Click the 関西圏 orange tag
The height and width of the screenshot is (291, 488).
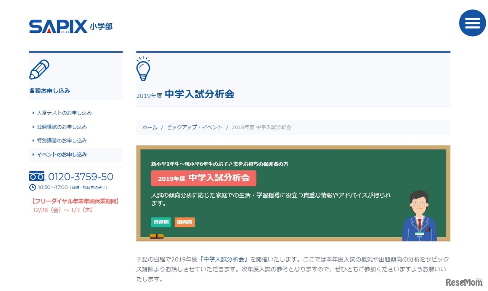click(x=185, y=222)
